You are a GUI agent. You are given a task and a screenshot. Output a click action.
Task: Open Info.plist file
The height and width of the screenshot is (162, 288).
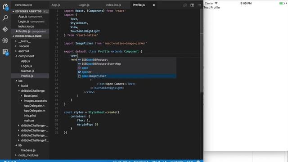point(30,116)
